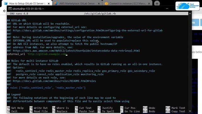Viewport: 202px width, 114px height.
Task: Click the ^C Cur Pos shortcut
Action: 128,108
